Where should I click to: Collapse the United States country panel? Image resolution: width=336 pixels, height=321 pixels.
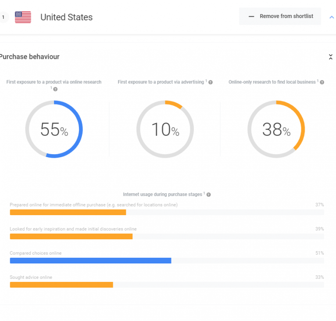(x=331, y=17)
